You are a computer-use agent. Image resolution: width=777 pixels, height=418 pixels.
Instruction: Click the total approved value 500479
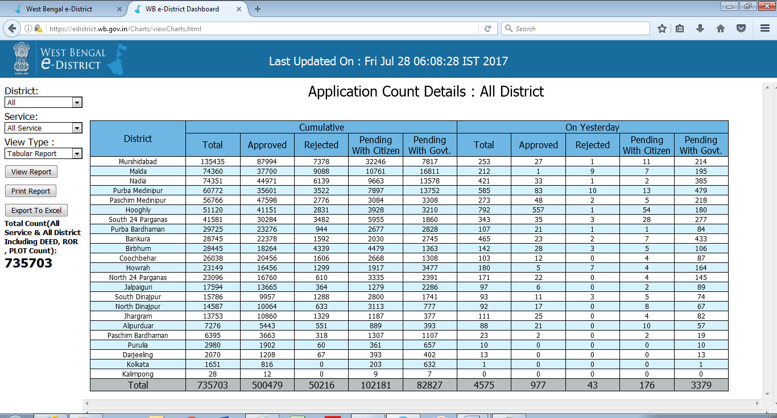point(267,385)
